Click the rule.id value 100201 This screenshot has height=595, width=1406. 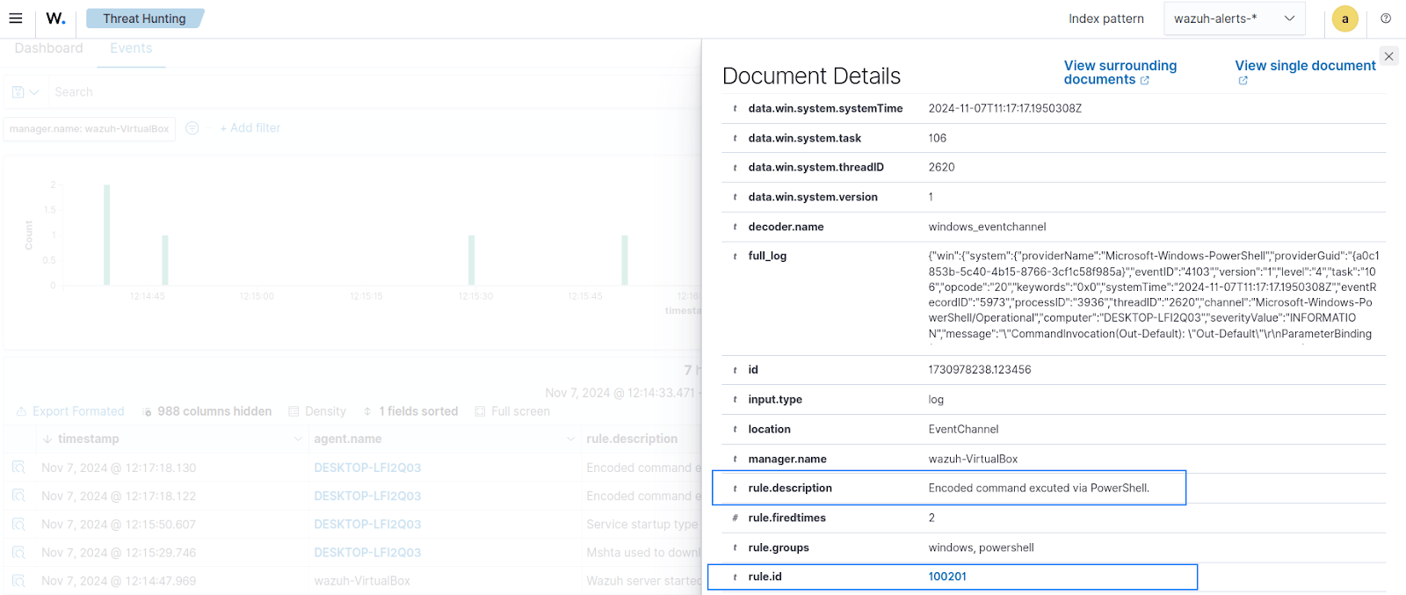(947, 577)
